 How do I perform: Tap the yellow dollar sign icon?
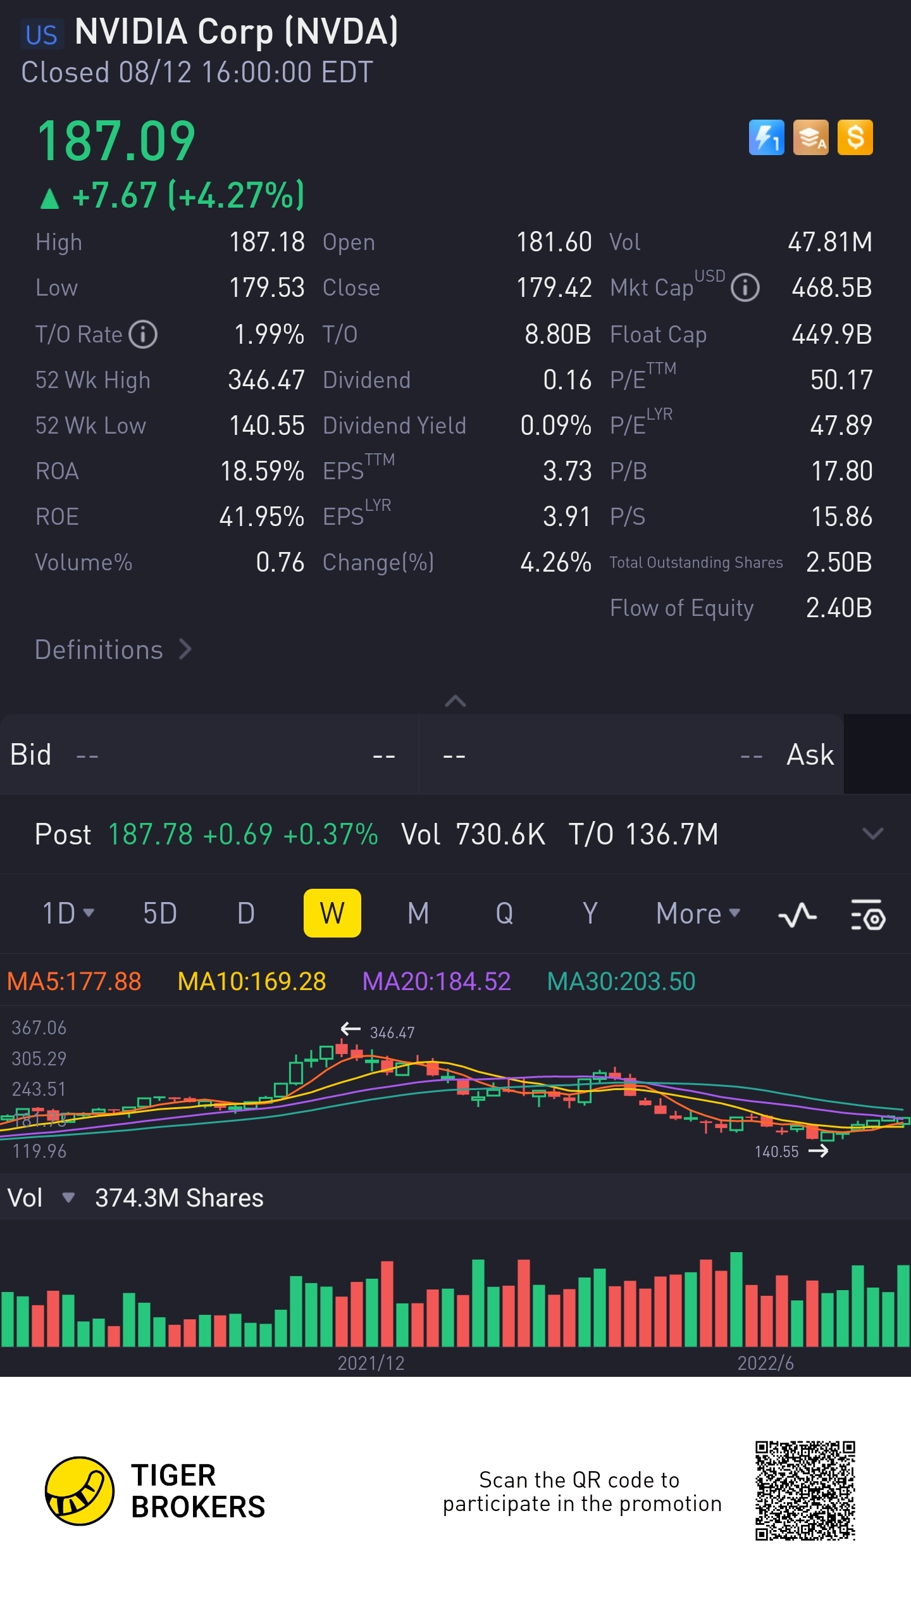coord(855,137)
